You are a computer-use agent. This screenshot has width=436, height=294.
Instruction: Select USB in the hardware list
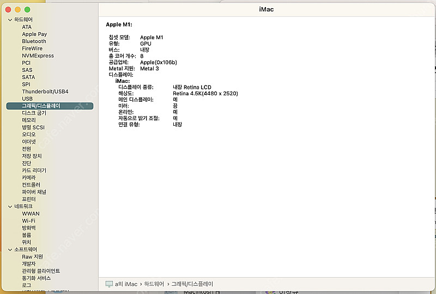[27, 99]
